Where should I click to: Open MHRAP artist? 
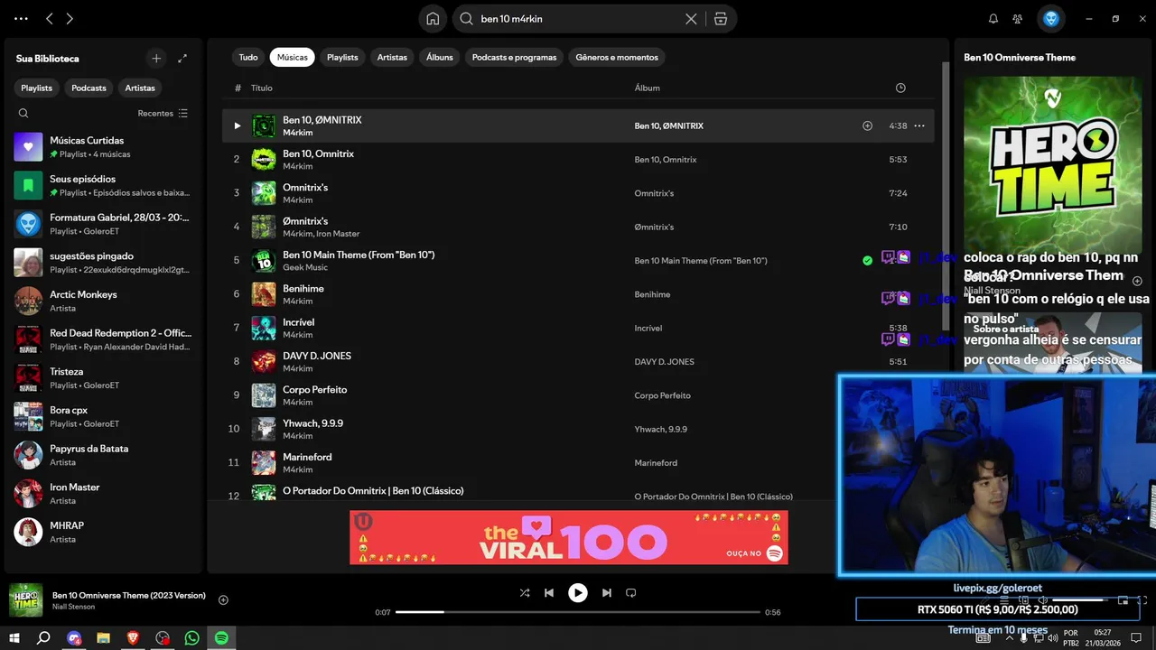(x=102, y=532)
